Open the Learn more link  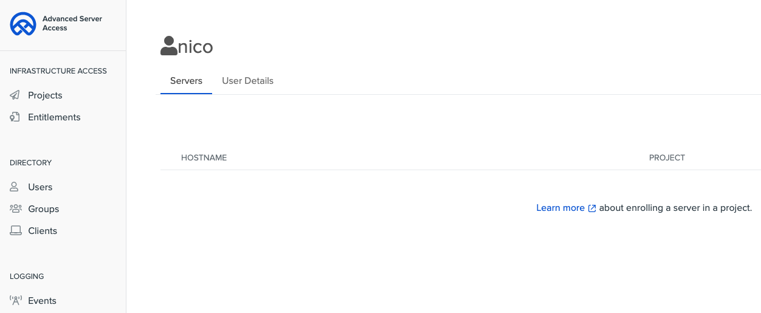560,208
